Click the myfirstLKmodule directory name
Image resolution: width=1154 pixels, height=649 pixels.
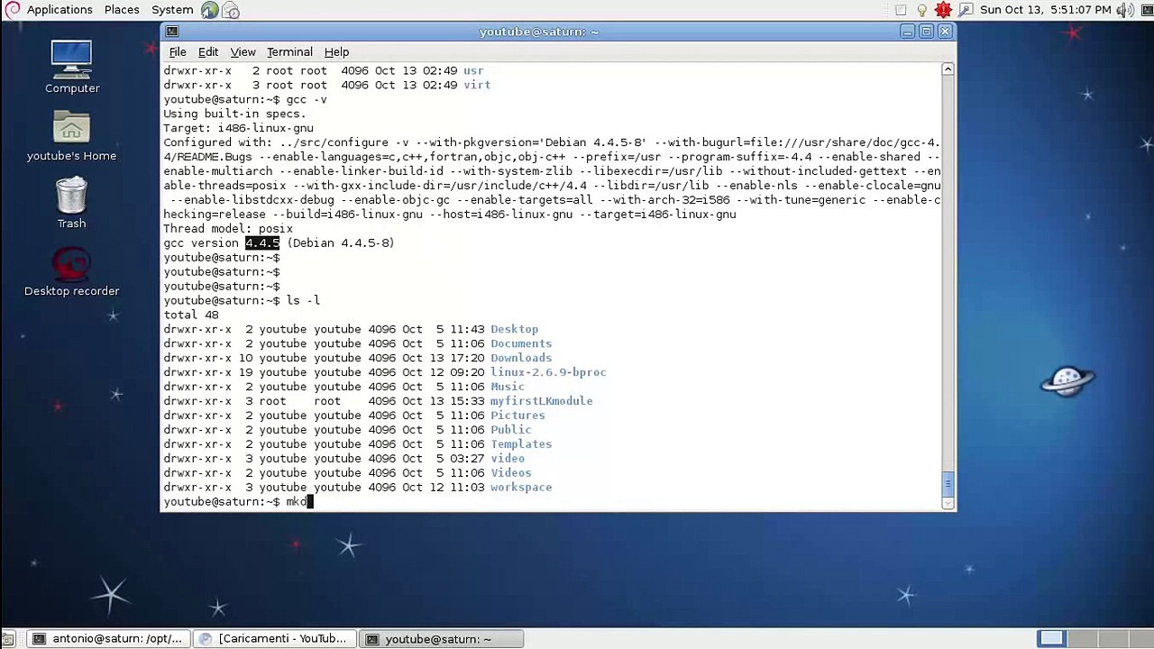541,402
